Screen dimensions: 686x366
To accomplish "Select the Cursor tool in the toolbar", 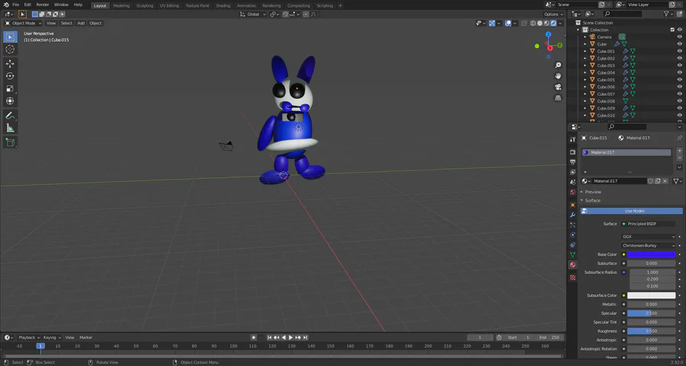I will point(10,49).
